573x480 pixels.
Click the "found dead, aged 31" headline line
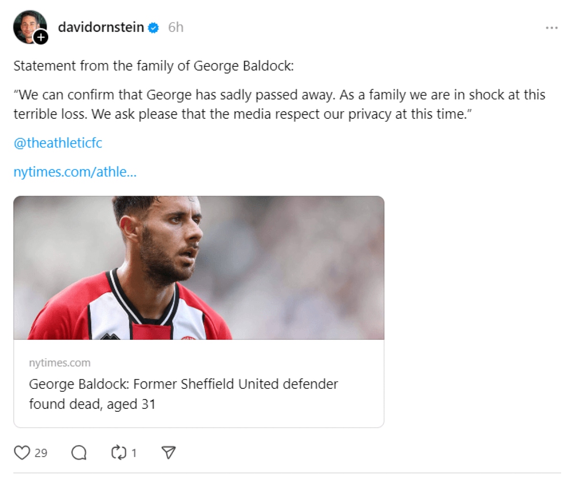tap(92, 404)
